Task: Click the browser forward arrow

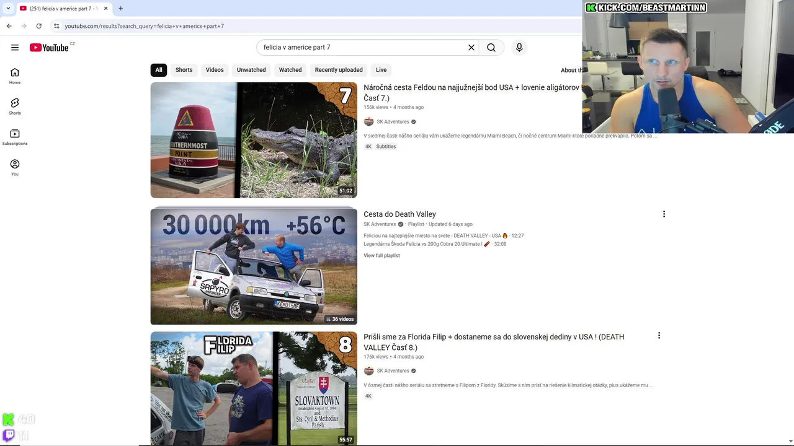Action: pos(24,26)
